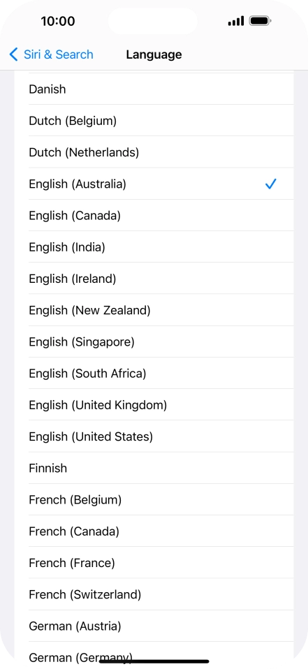The height and width of the screenshot is (669, 308).
Task: Choose Dutch (Belgium)
Action: (x=154, y=120)
